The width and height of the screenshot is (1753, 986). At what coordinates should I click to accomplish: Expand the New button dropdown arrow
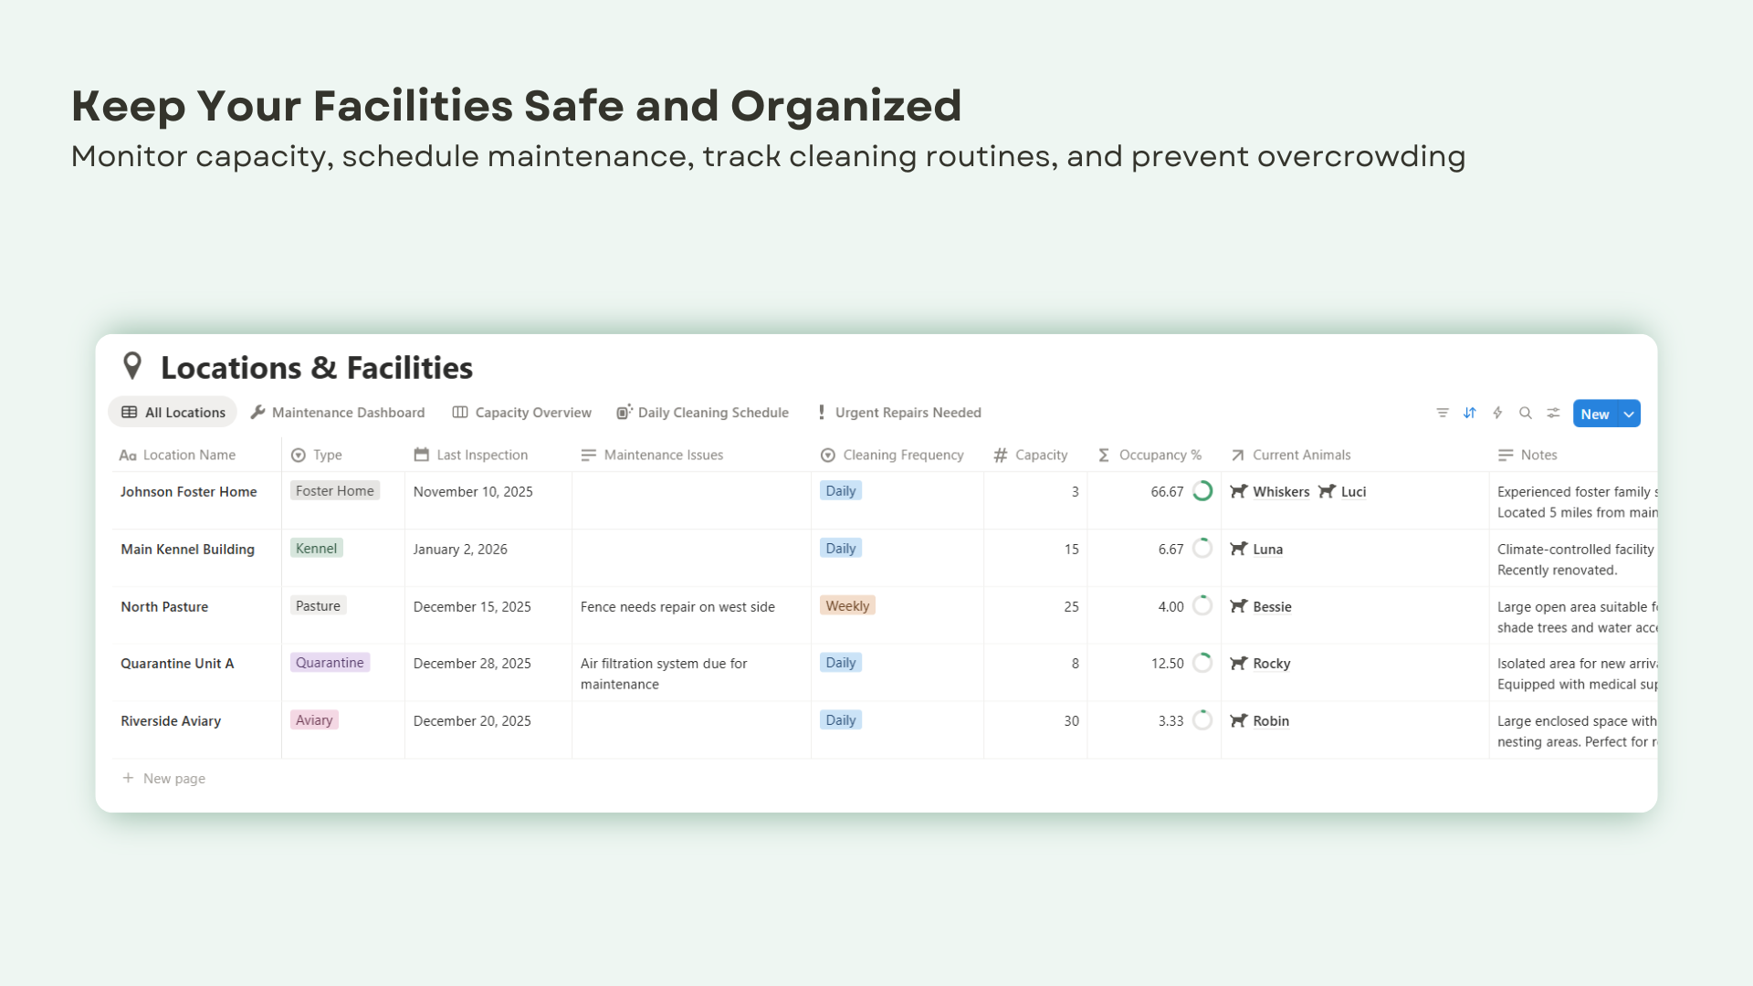(1629, 414)
